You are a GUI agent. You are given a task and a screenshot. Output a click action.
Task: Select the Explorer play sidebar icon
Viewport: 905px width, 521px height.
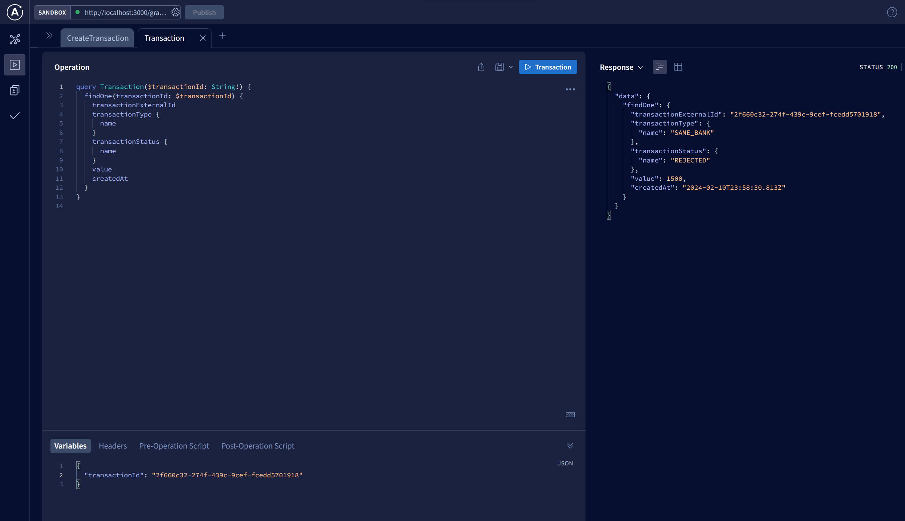(15, 65)
